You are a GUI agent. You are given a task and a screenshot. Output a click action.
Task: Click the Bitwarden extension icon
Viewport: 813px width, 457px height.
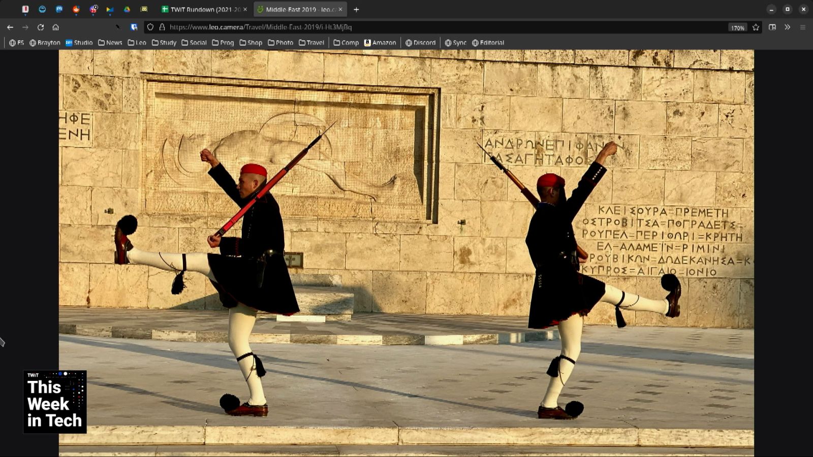point(134,27)
